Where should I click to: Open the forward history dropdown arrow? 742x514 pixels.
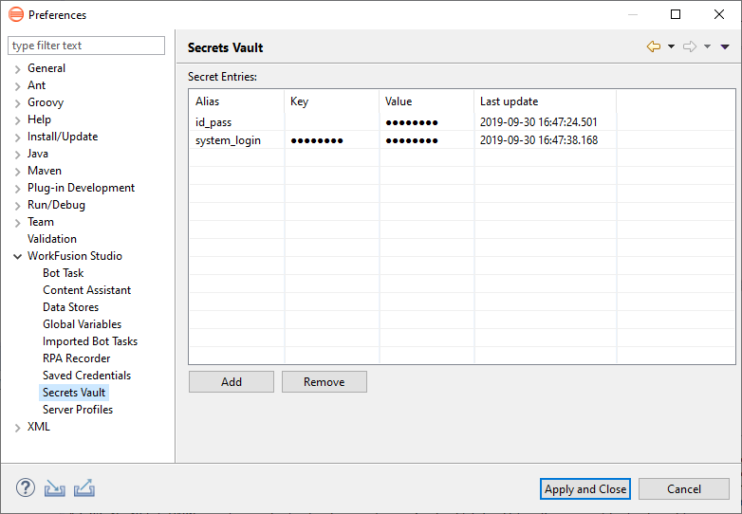(707, 46)
